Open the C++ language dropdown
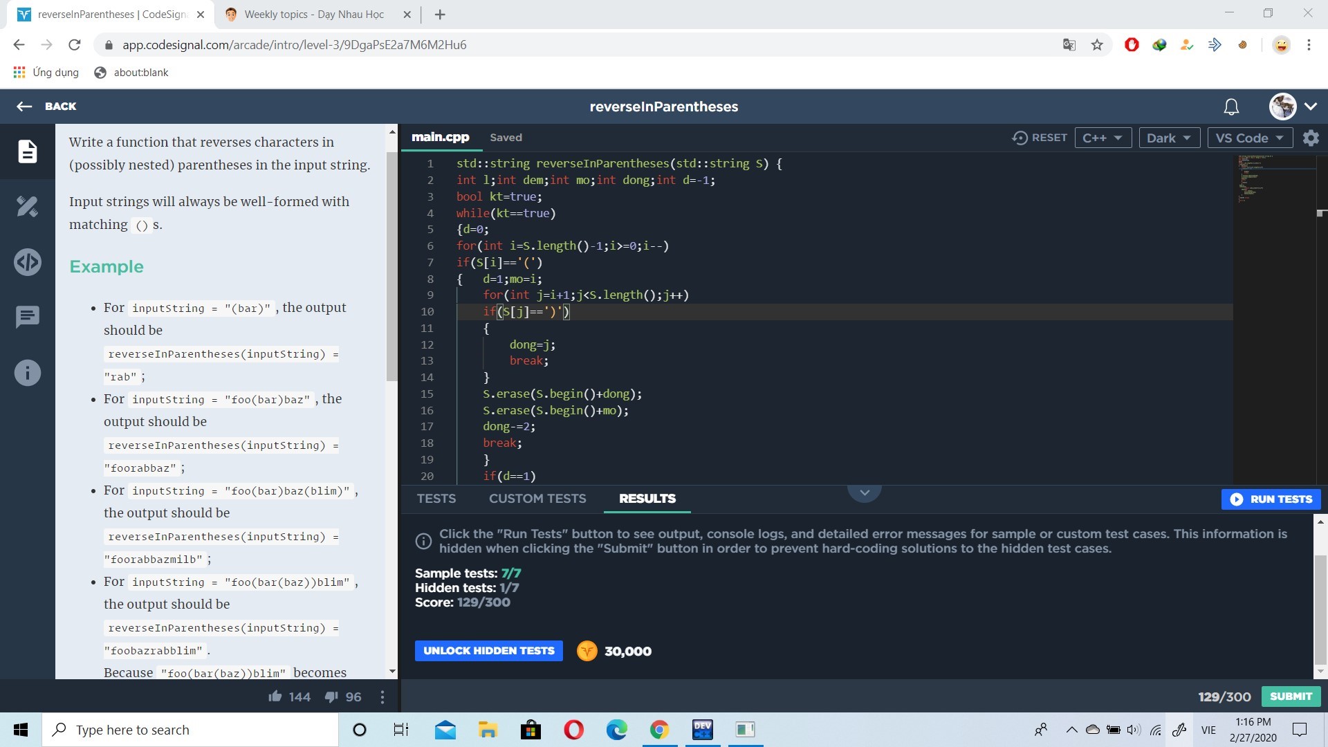This screenshot has width=1328, height=747. [1103, 138]
